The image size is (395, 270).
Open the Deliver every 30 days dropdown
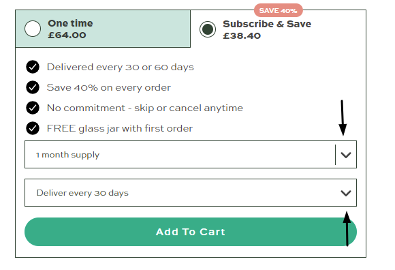point(191,192)
